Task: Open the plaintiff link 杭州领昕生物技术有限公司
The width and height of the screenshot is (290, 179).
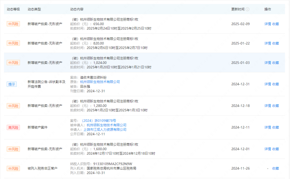Action: click(100, 82)
